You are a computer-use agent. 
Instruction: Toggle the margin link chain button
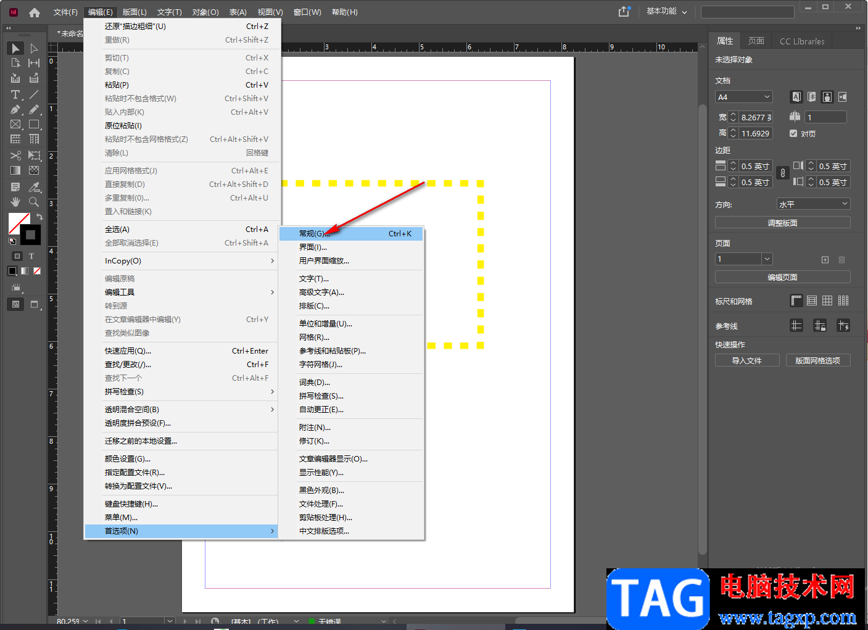(782, 173)
